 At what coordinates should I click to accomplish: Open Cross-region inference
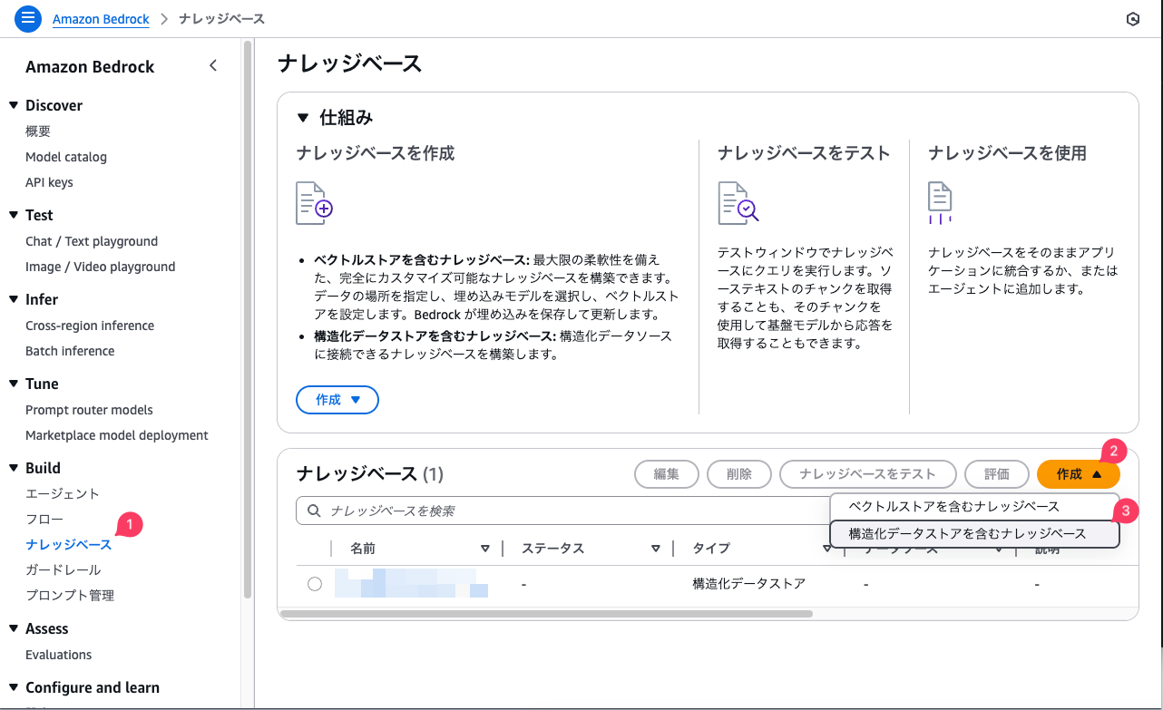pos(90,326)
